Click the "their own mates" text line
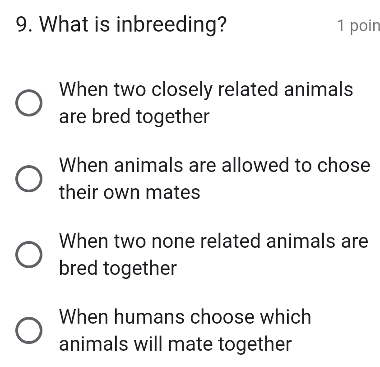 130,193
